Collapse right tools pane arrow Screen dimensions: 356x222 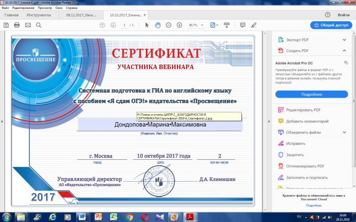(269, 121)
